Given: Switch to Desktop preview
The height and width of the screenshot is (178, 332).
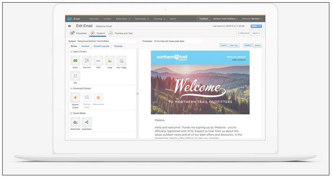Looking at the screenshot, I should click(248, 45).
